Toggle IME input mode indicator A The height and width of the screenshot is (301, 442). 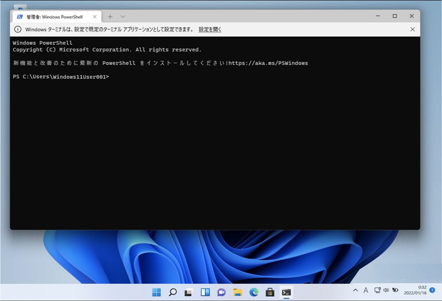pos(365,290)
